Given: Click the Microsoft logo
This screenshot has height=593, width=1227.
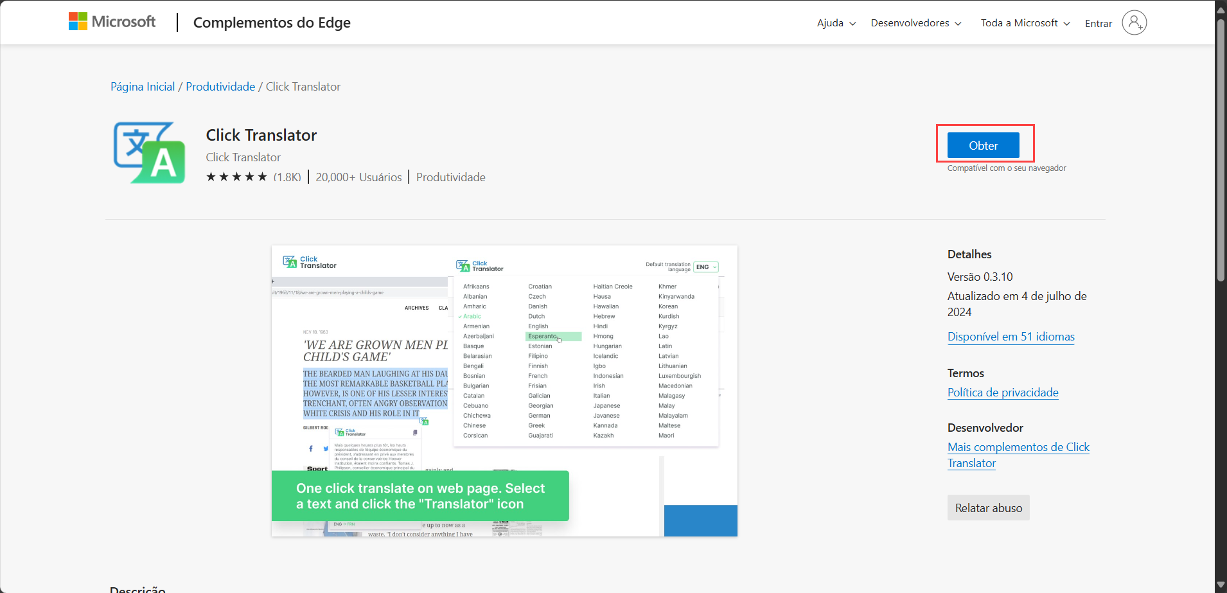Looking at the screenshot, I should click(x=112, y=22).
